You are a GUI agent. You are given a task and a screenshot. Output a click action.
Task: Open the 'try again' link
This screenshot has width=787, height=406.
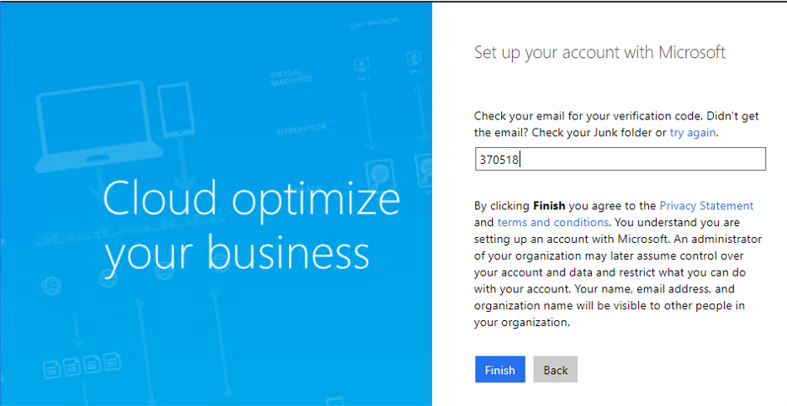coord(694,133)
